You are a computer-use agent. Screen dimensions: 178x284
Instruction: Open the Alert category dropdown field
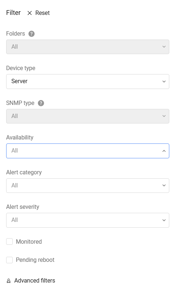click(88, 186)
